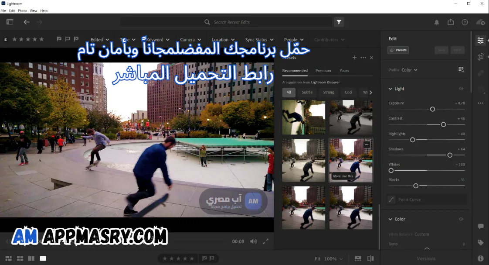The image size is (489, 265).
Task: Enter fullscreen video view
Action: click(266, 241)
